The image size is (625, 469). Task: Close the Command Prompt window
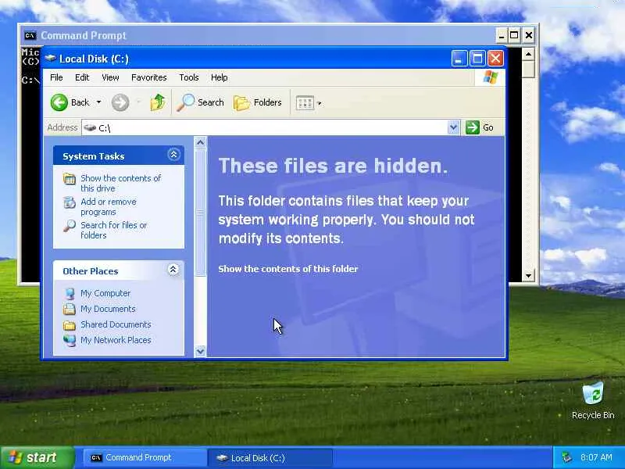pos(529,35)
